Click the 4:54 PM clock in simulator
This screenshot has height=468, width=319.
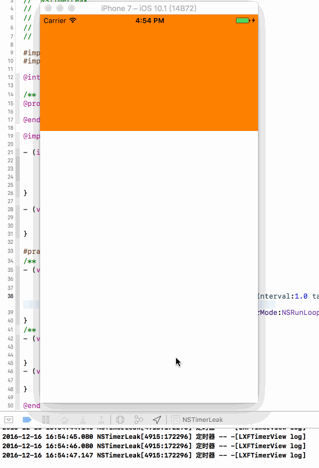click(x=149, y=20)
